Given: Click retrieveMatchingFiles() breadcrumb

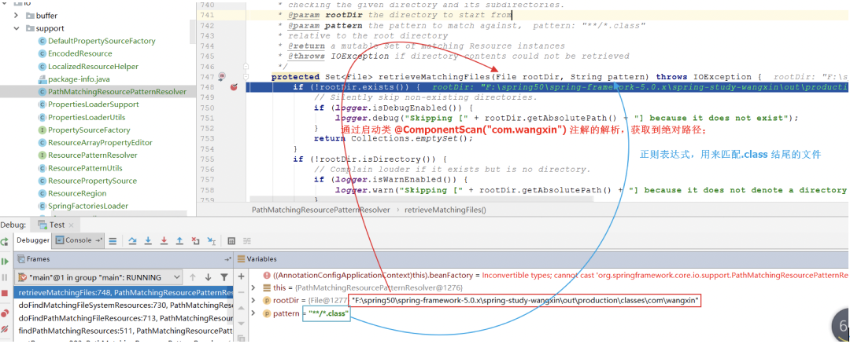Looking at the screenshot, I should point(445,210).
